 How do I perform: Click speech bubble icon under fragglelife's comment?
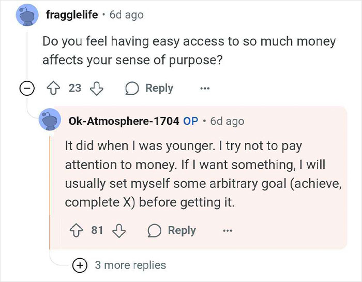pyautogui.click(x=132, y=88)
